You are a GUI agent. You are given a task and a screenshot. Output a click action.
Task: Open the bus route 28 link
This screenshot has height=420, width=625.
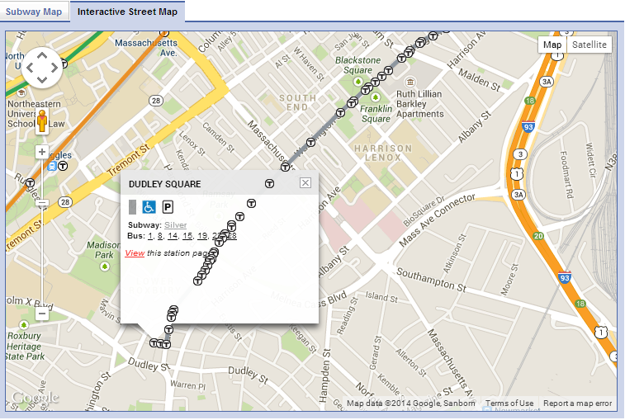coord(232,236)
